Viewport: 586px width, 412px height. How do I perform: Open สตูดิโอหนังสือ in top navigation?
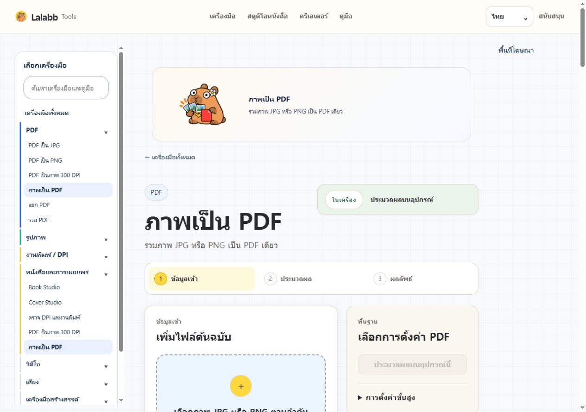point(267,16)
